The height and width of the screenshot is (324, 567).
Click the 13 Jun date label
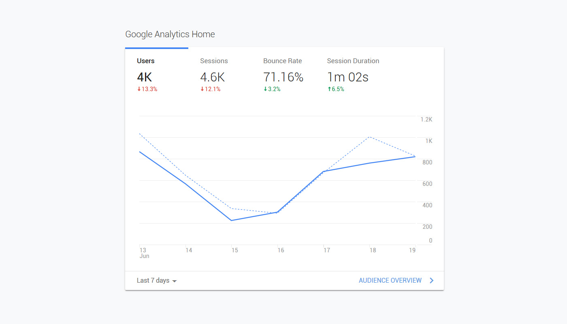(x=144, y=253)
